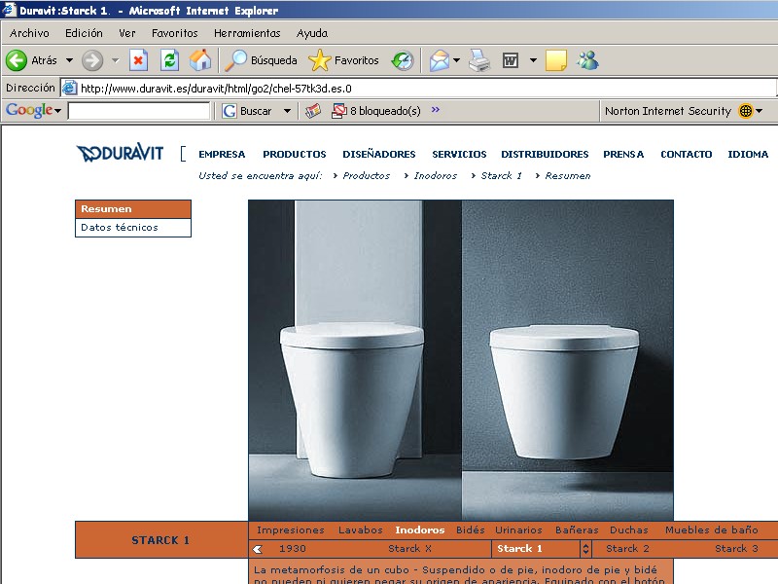Screen dimensions: 778x584
Task: Click the Word edit icon
Action: click(511, 60)
